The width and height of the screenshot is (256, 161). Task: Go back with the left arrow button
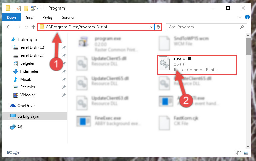coord(9,27)
